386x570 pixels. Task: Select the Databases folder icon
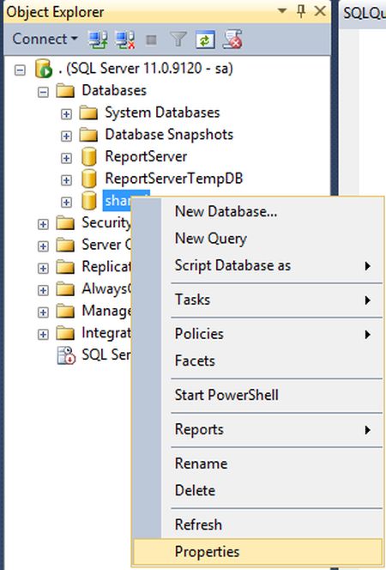[x=65, y=91]
